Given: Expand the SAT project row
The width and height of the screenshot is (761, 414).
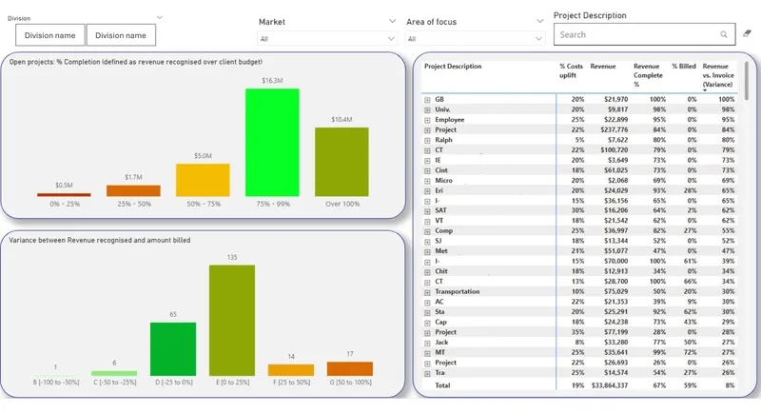Looking at the screenshot, I should click(x=427, y=211).
